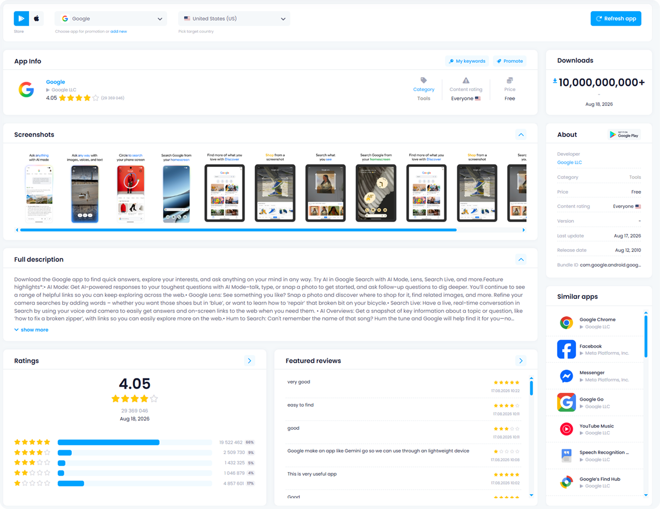Click the Content rating warning icon
Viewport: 660px width, 509px height.
coord(466,80)
